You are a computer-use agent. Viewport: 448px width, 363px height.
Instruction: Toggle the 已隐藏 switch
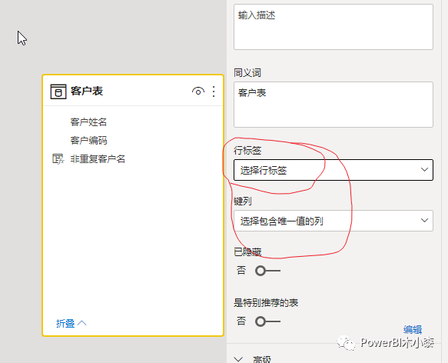point(267,271)
